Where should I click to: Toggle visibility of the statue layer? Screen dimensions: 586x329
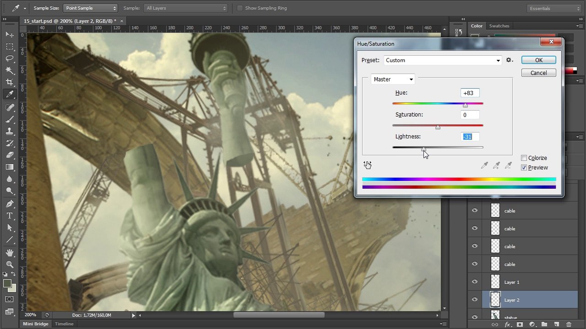pyautogui.click(x=475, y=317)
